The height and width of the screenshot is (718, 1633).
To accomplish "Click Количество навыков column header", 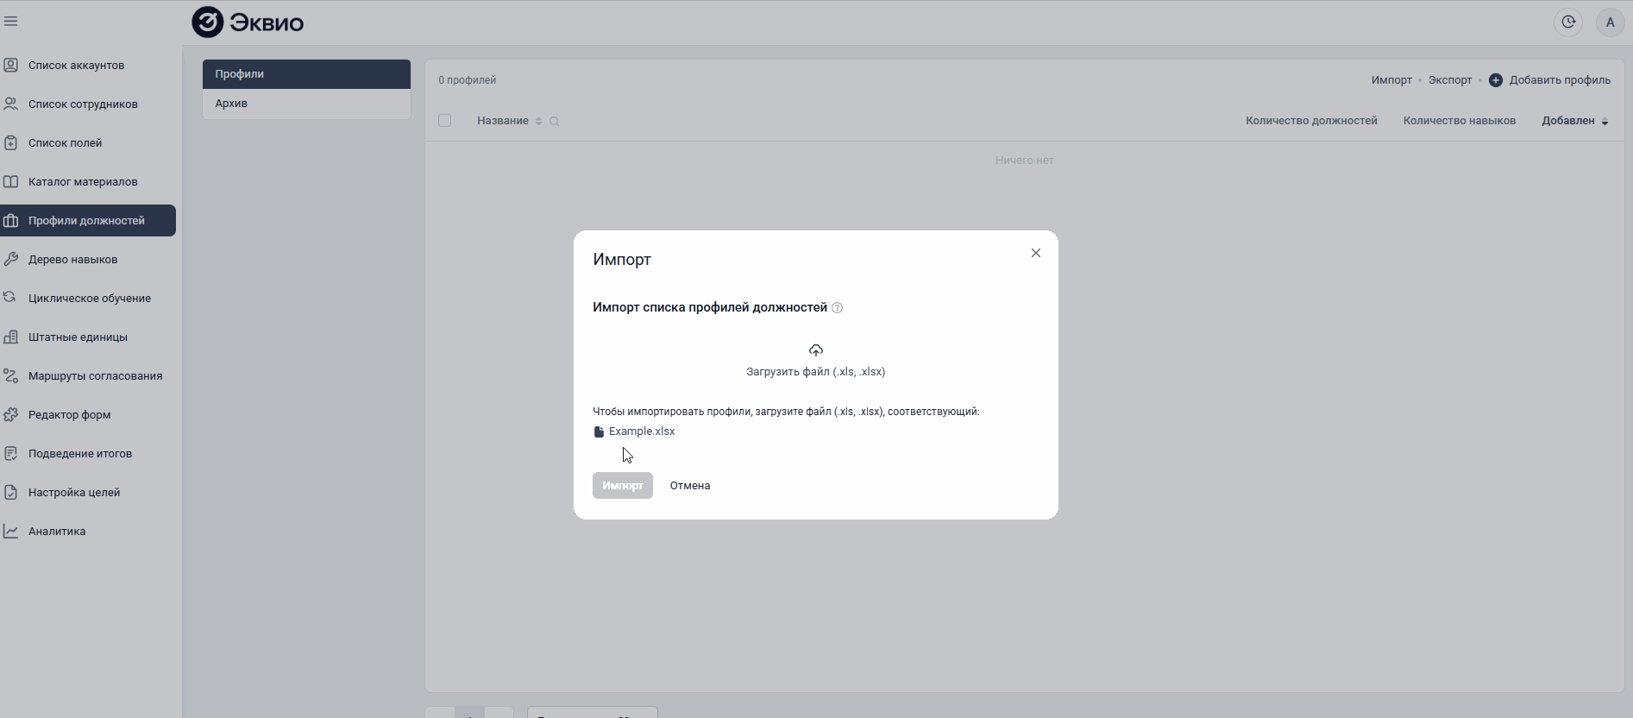I will point(1460,121).
